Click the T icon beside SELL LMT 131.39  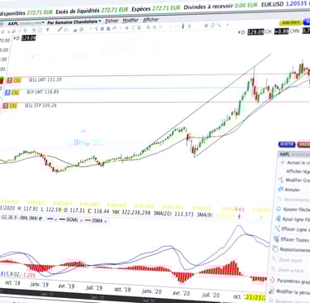(10, 80)
